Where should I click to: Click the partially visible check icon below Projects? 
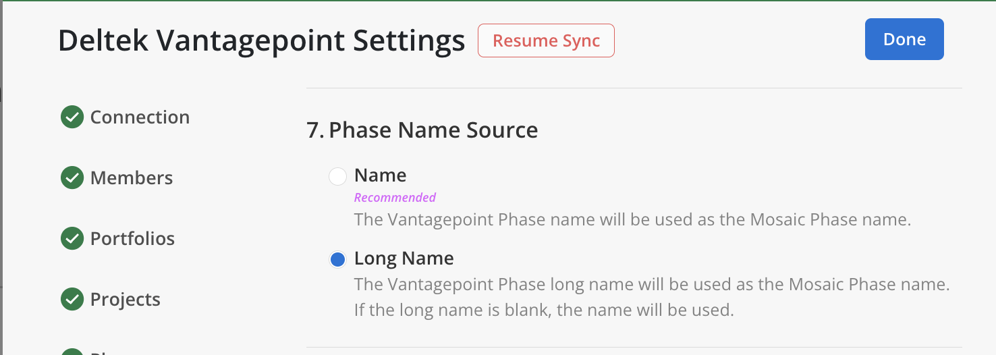pos(72,352)
